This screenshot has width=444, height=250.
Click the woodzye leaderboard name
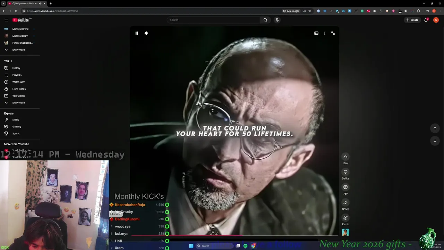[x=122, y=226]
